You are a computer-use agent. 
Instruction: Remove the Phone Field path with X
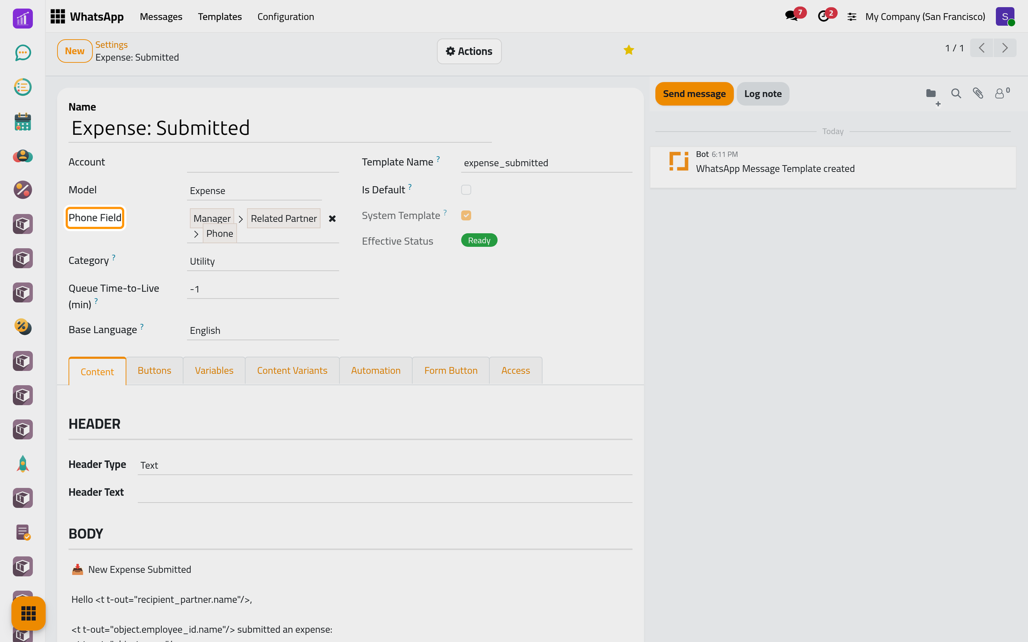[x=332, y=219]
